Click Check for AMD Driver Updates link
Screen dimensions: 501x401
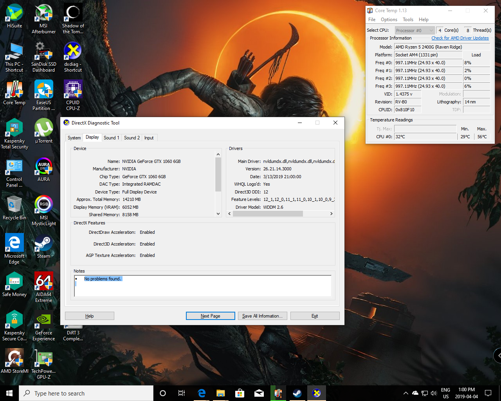460,38
